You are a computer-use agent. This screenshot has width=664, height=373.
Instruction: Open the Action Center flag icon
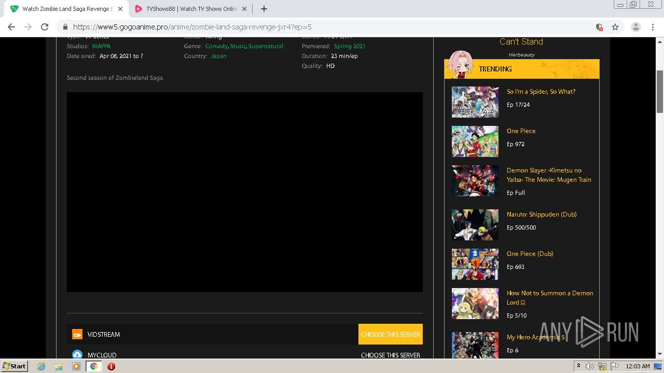615,366
